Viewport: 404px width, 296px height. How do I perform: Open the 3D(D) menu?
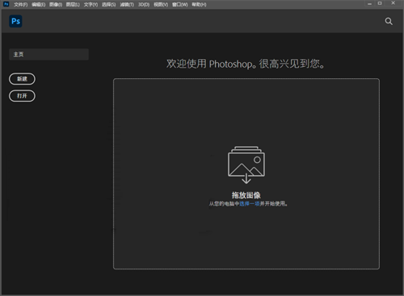pyautogui.click(x=144, y=5)
